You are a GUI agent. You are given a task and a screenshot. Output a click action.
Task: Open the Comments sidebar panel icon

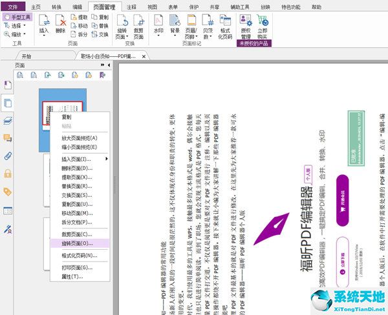pos(8,138)
